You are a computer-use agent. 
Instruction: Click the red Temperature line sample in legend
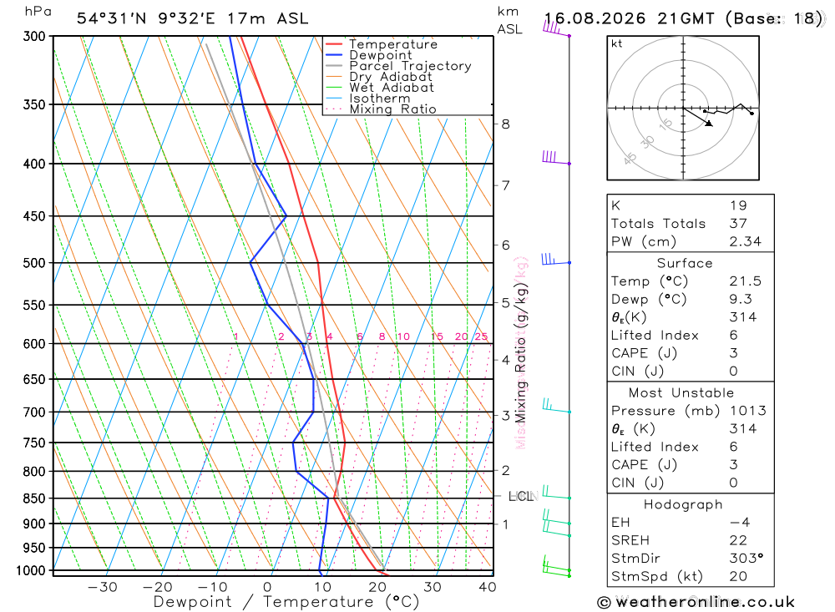[x=334, y=44]
